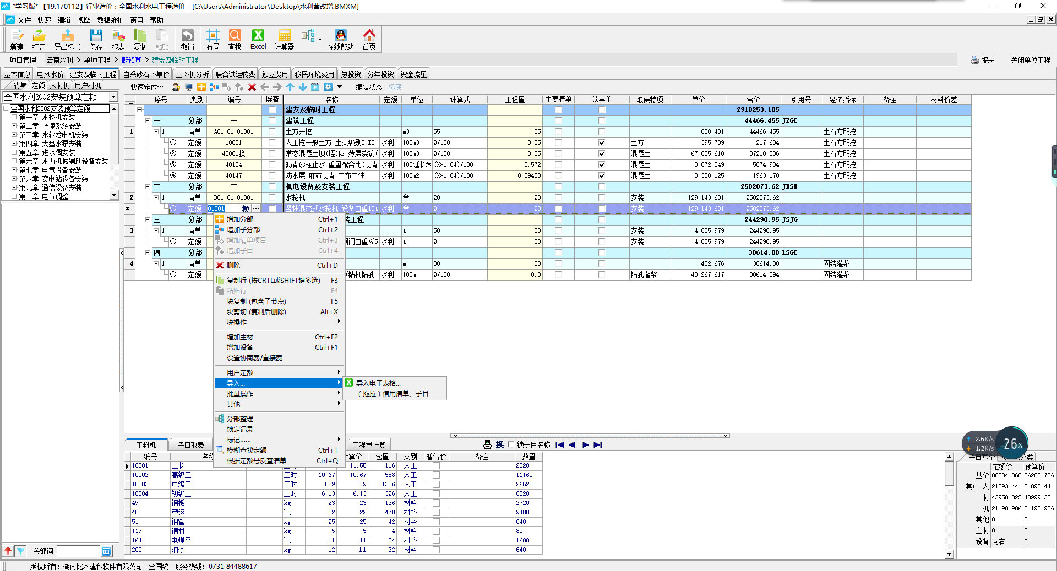Open the 全国水利2002安装预算定额 dropdown
Screen dimensions: 1057x571
pos(114,97)
